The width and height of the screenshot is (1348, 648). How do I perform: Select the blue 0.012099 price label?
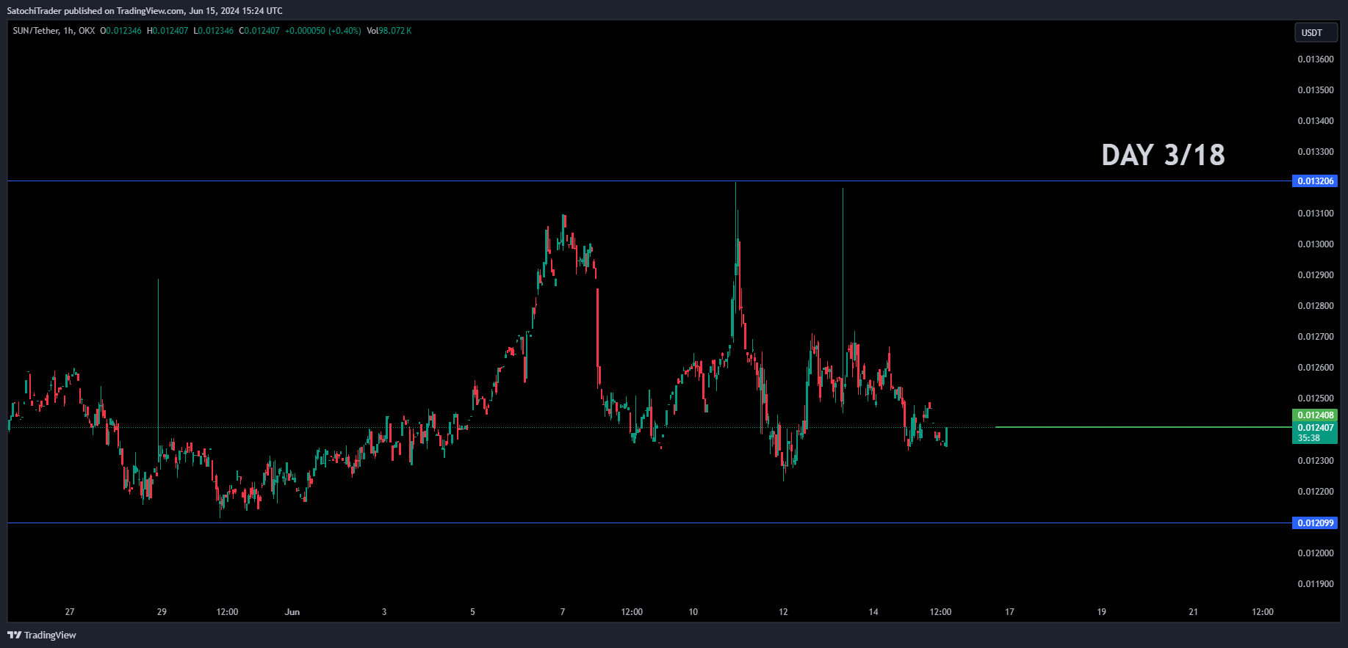pyautogui.click(x=1315, y=523)
